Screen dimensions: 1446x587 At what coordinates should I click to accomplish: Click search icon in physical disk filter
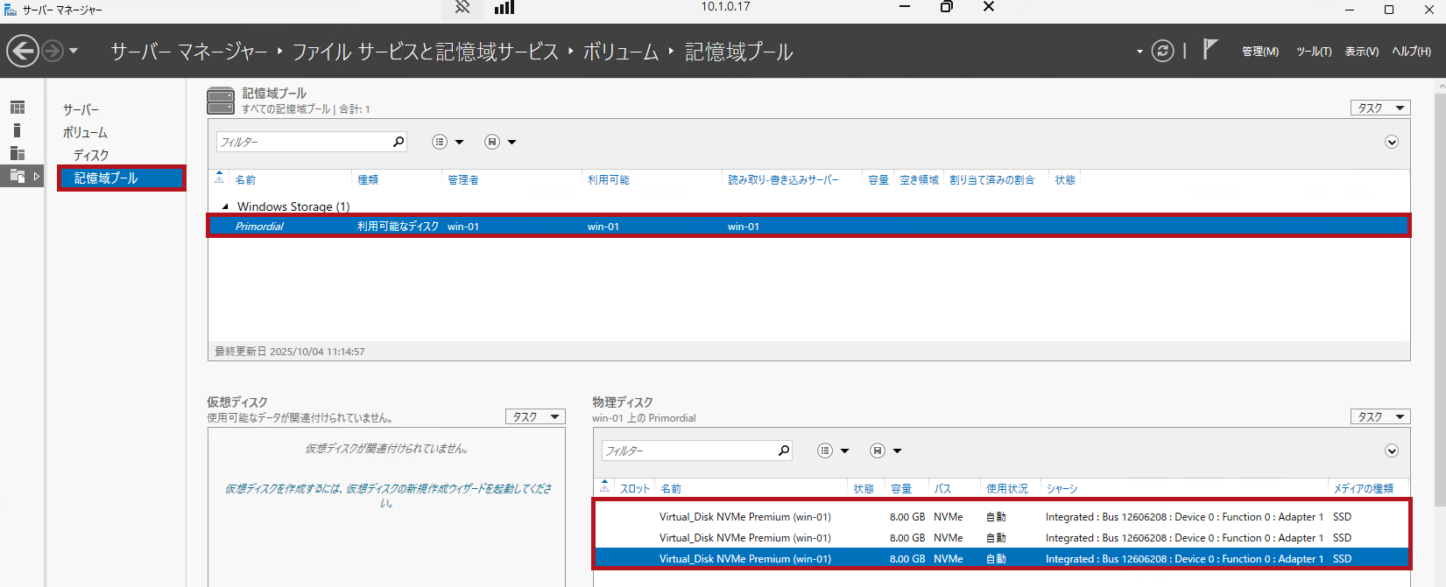(784, 451)
